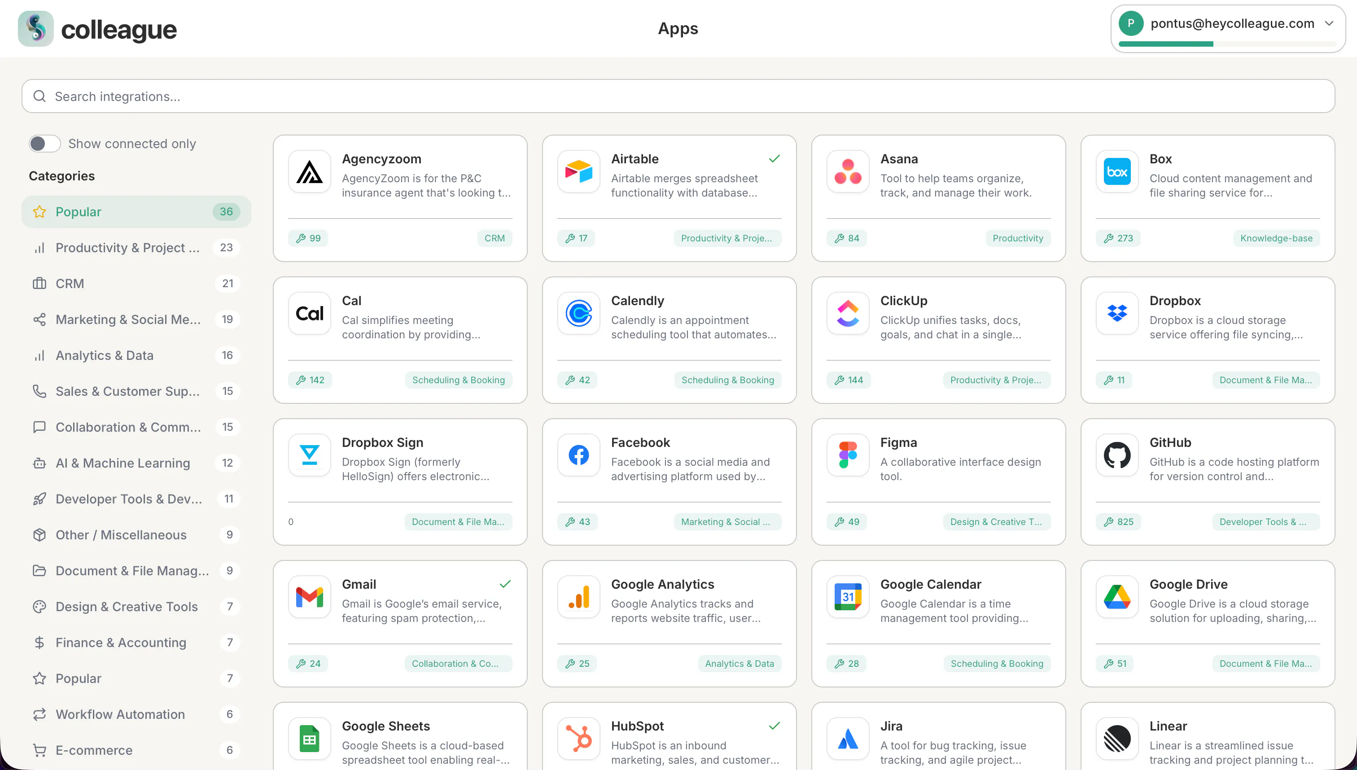The width and height of the screenshot is (1357, 770).
Task: Click the search magnifier icon
Action: (39, 96)
